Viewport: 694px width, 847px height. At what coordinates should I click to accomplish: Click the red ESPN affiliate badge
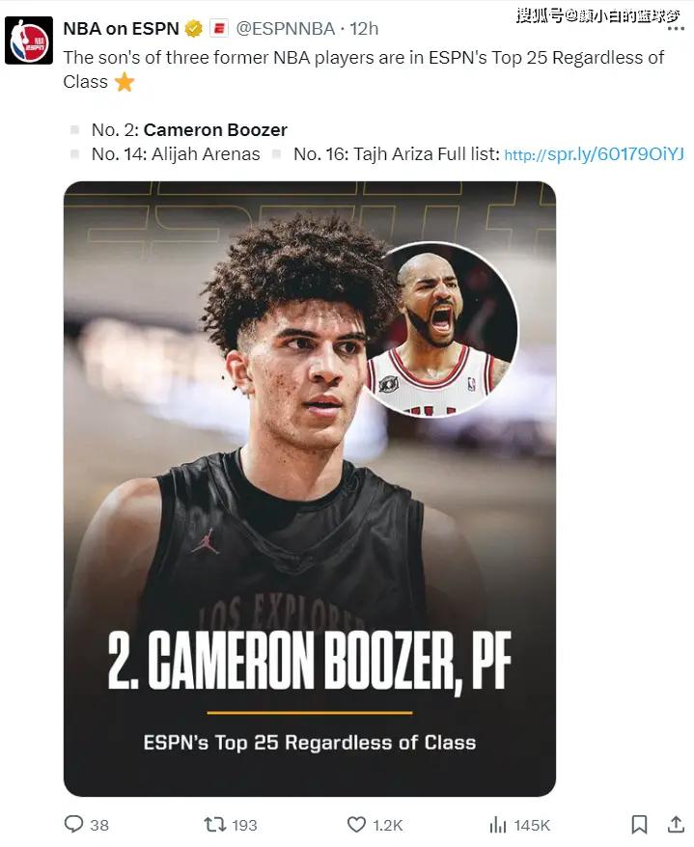pyautogui.click(x=218, y=30)
